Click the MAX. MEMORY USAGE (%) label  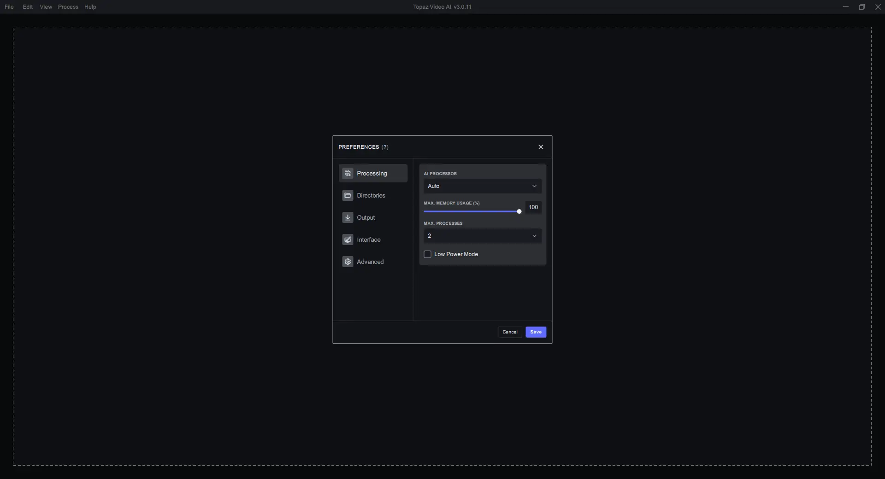click(x=452, y=203)
